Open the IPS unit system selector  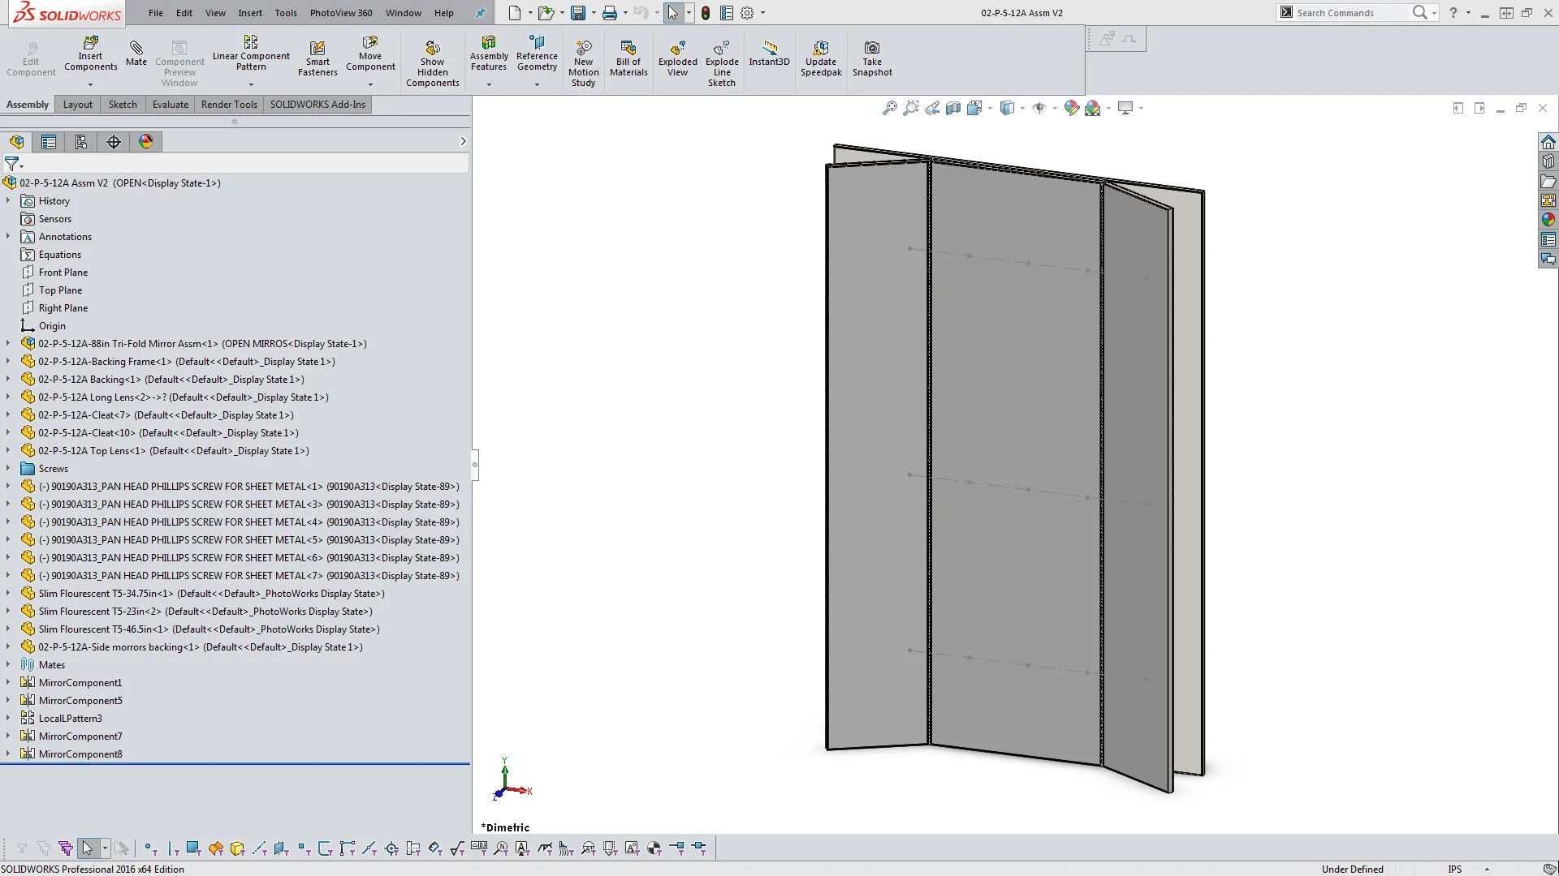[1454, 869]
